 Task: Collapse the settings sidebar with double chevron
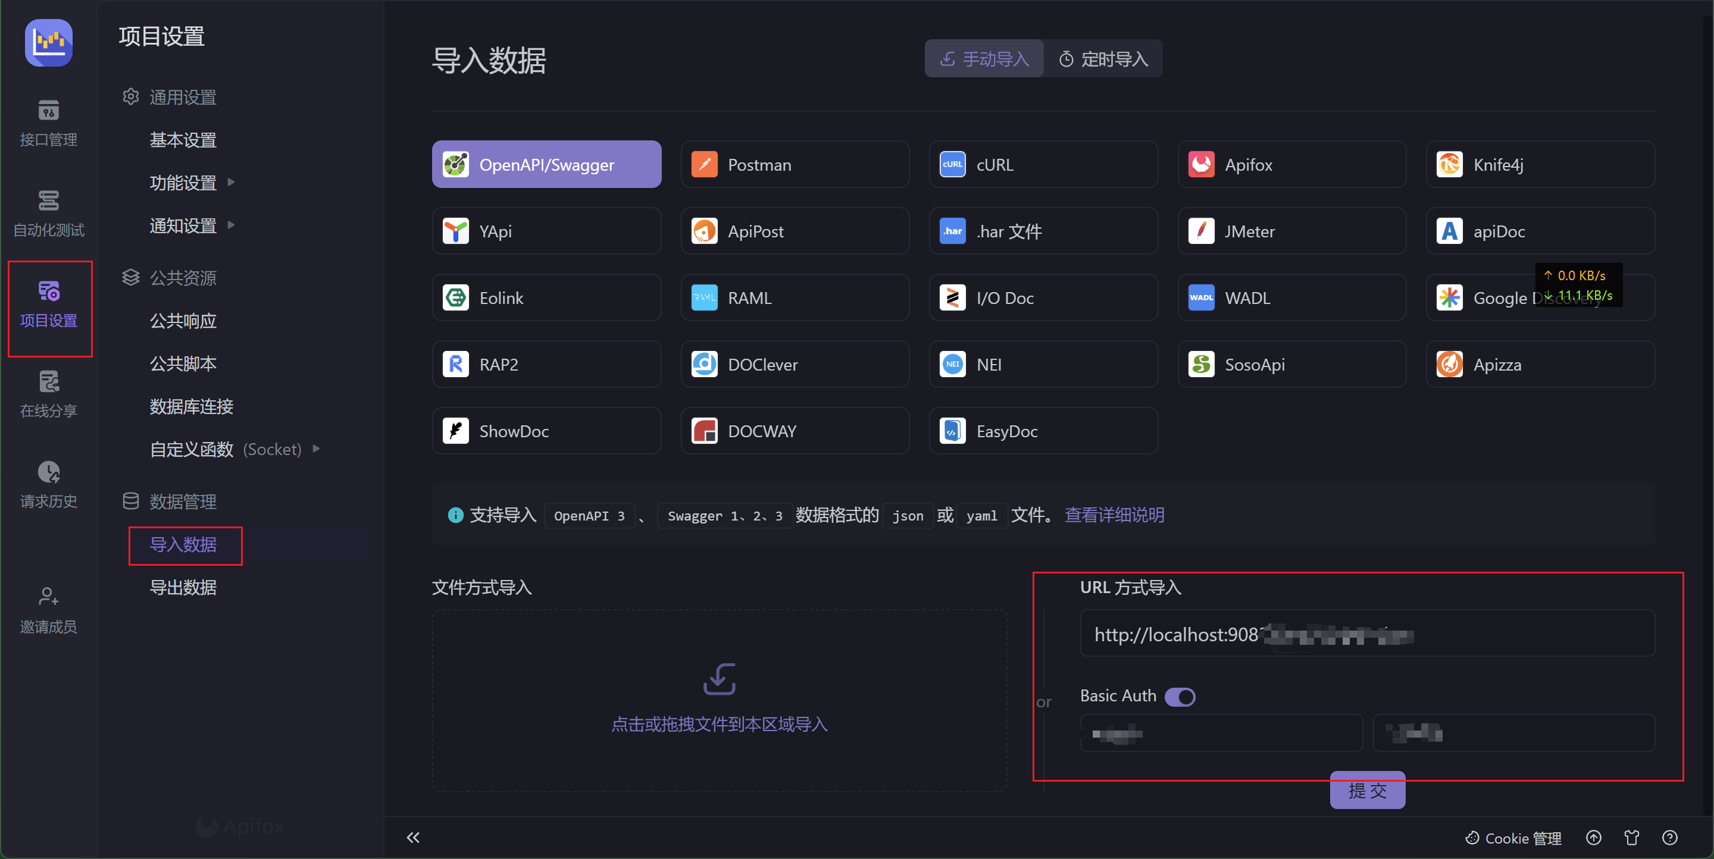[x=412, y=837]
